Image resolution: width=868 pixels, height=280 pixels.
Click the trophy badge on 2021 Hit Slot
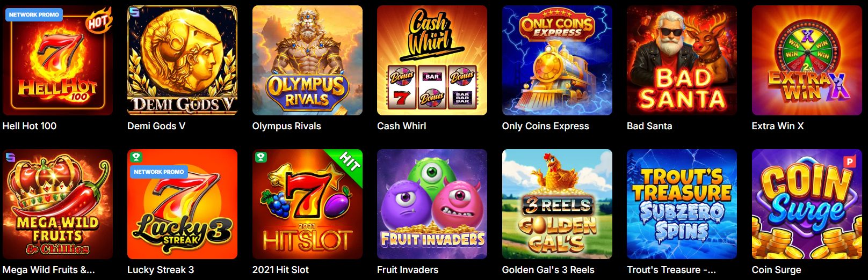tap(261, 157)
